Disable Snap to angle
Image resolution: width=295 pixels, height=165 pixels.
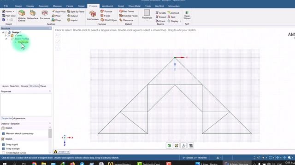click(x=3, y=148)
